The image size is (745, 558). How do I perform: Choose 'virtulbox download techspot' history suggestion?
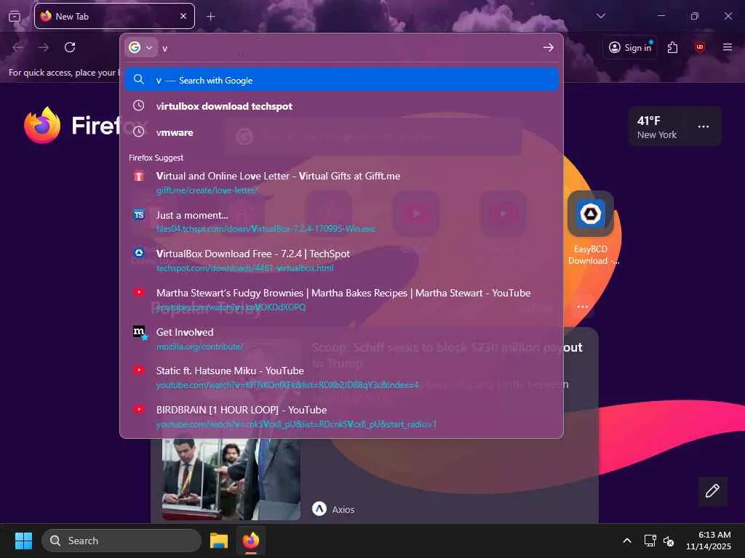point(341,106)
